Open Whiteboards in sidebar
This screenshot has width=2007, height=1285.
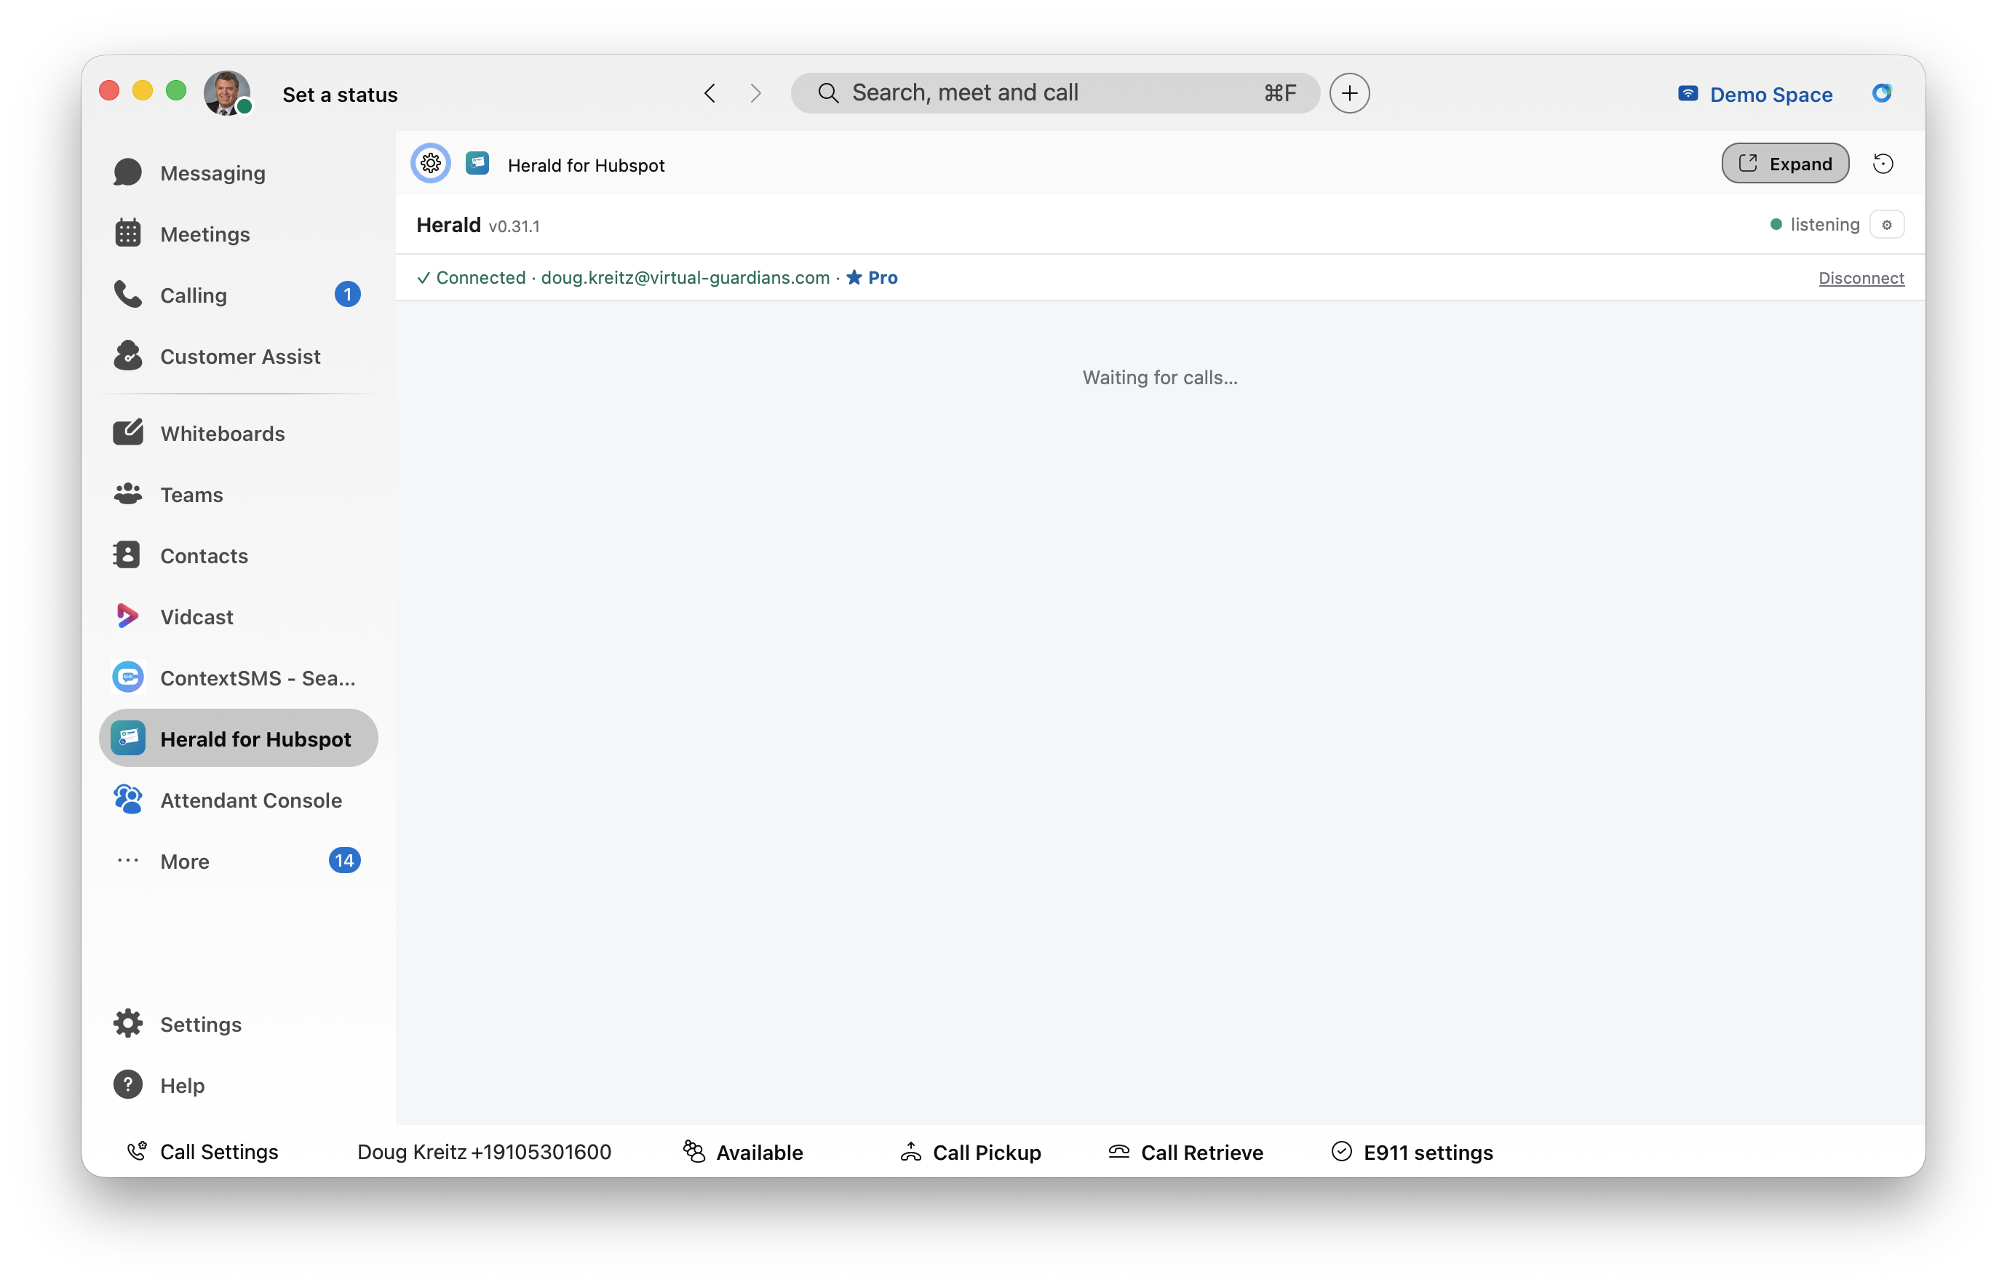pos(238,433)
